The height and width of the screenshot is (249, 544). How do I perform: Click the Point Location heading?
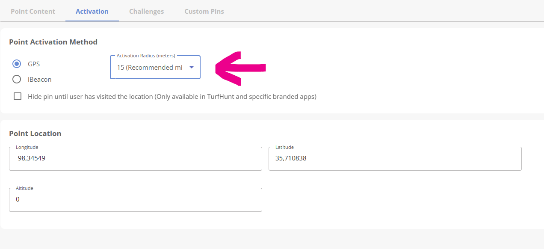click(35, 133)
